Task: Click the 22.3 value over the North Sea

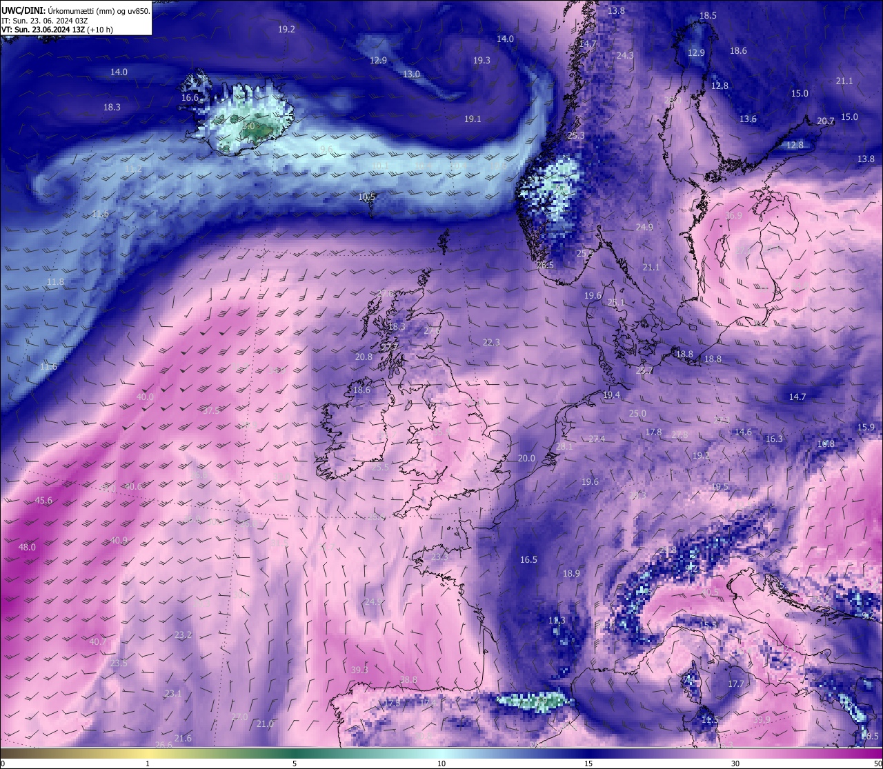Action: point(491,342)
